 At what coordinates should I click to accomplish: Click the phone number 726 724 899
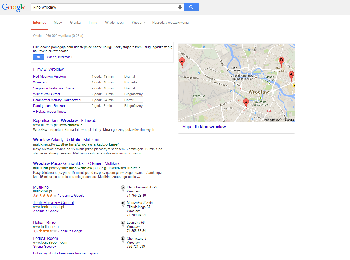pyautogui.click(x=136, y=247)
